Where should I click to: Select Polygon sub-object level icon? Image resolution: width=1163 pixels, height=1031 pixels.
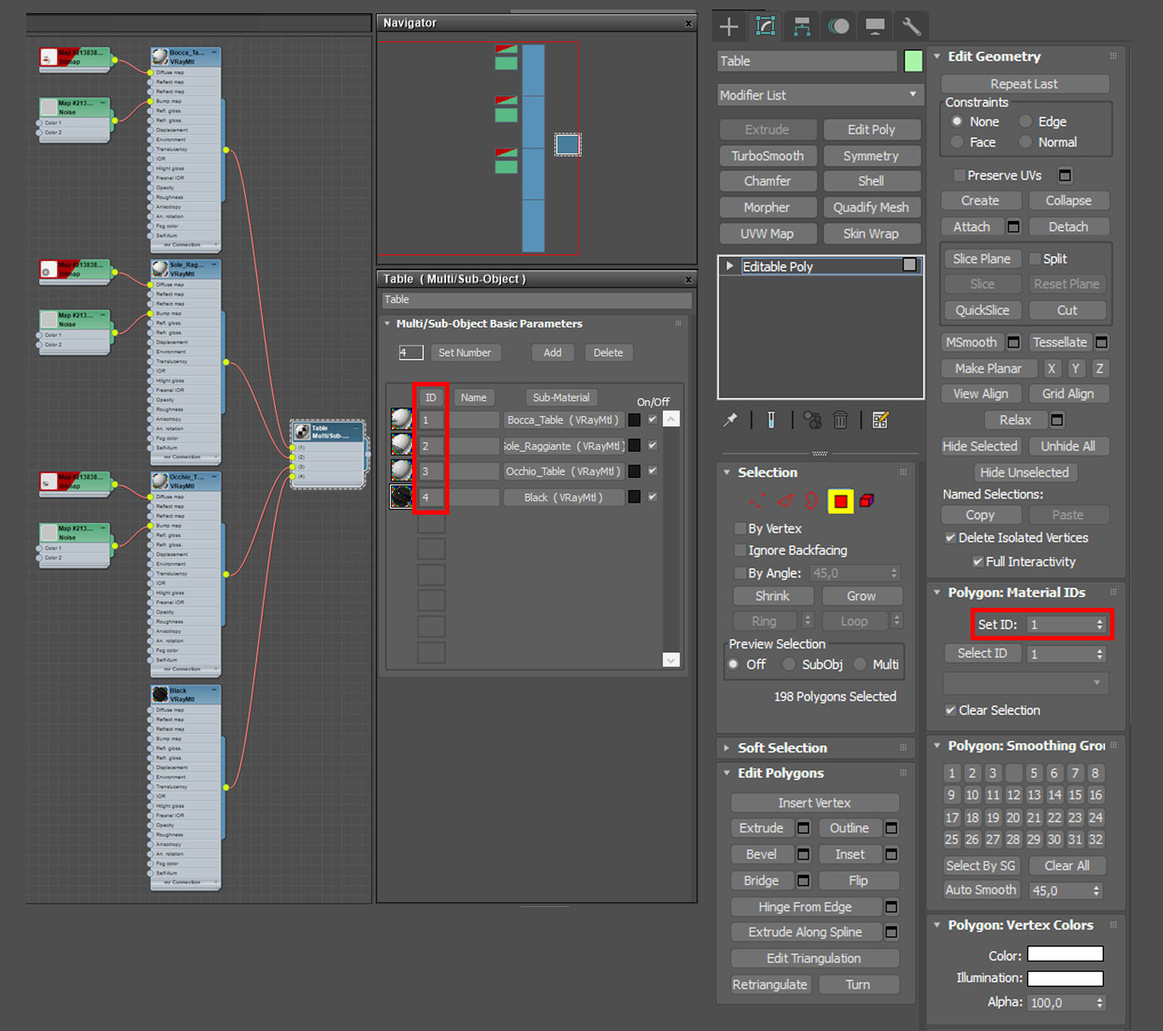tap(841, 501)
